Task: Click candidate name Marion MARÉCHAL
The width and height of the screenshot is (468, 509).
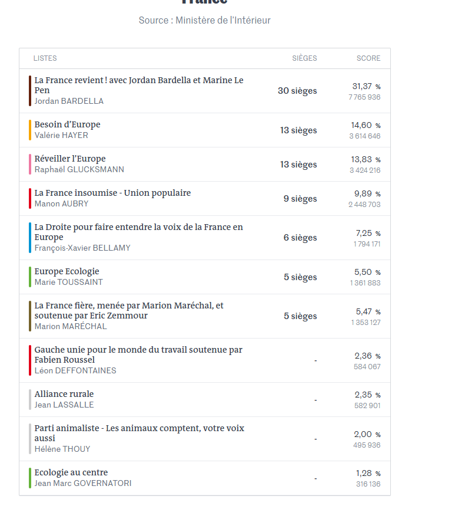Action: [x=71, y=327]
